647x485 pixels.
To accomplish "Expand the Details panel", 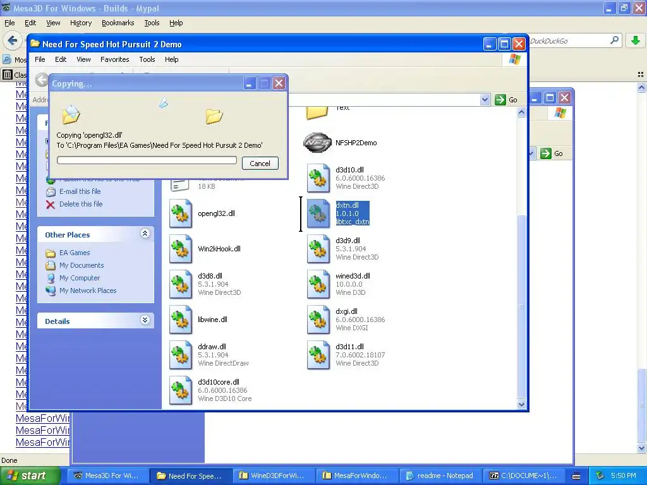I will coord(145,320).
